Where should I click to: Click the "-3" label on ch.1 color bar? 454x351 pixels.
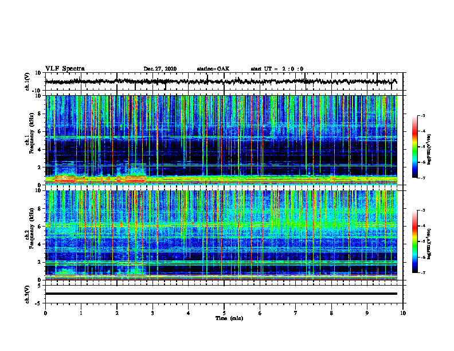pyautogui.click(x=422, y=116)
